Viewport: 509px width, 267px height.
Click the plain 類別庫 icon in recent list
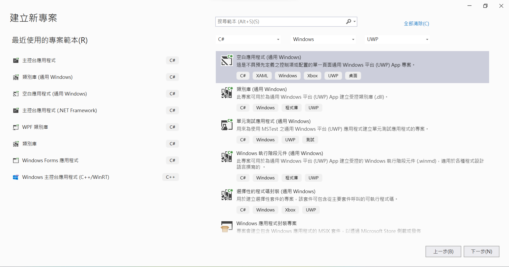coord(16,144)
